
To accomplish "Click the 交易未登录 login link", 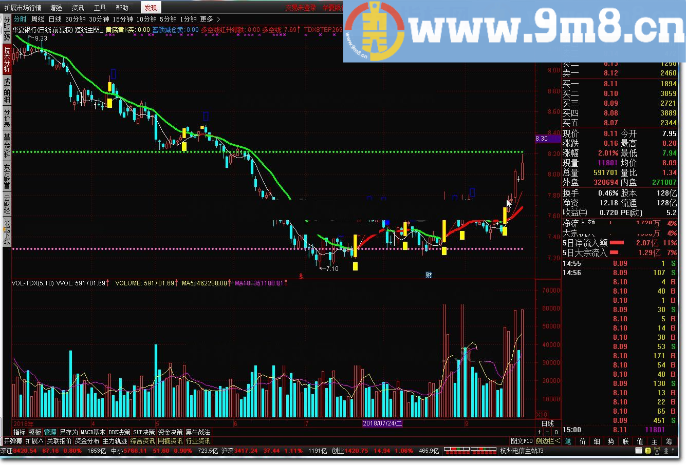I will pos(301,8).
